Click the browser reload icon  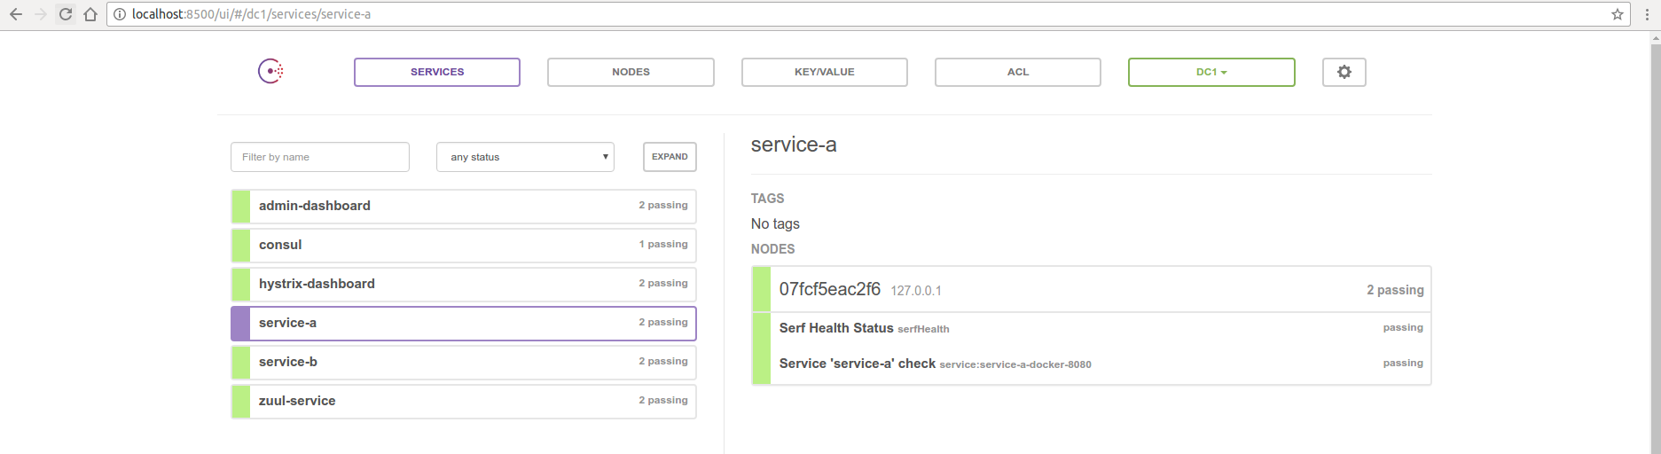coord(66,14)
